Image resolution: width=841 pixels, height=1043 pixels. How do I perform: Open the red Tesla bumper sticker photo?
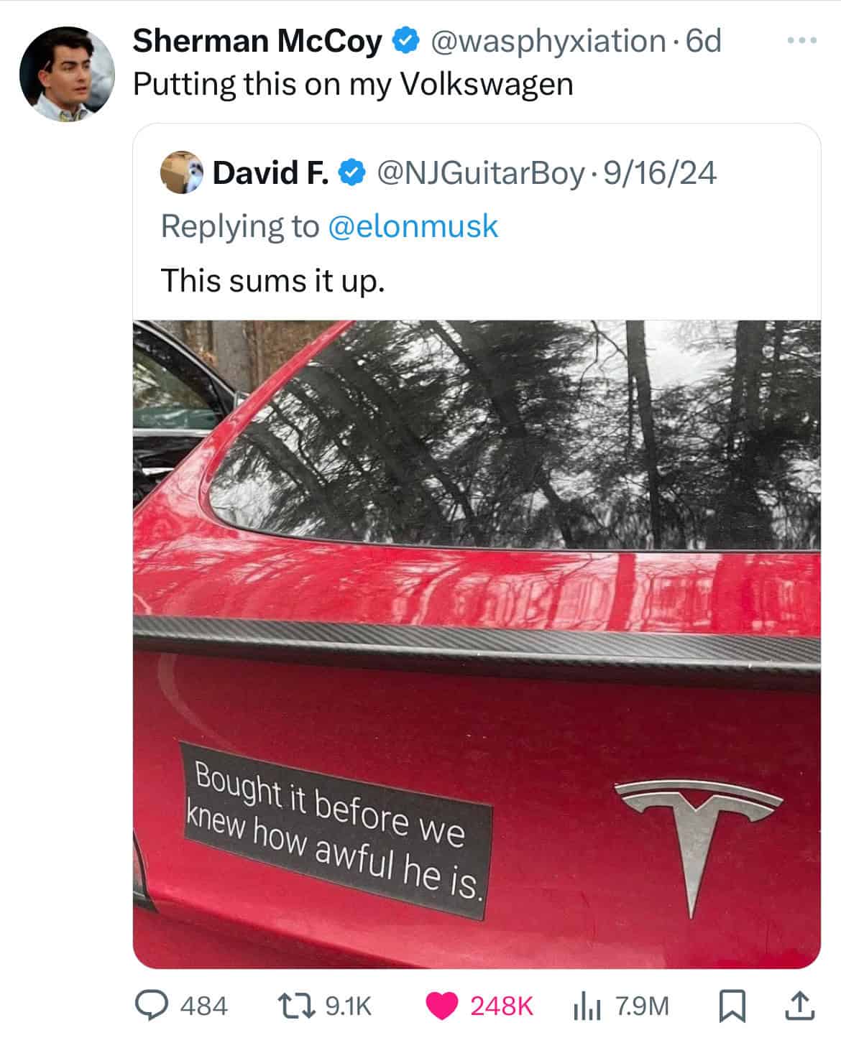coord(477,644)
